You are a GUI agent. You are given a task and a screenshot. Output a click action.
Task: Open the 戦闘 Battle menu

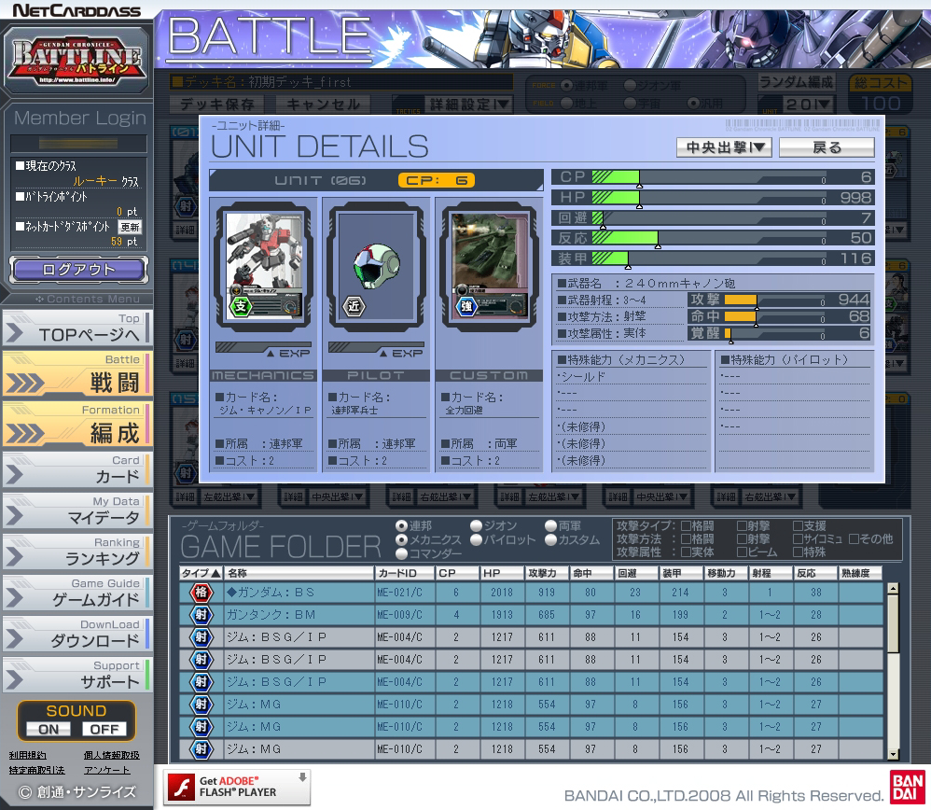(77, 374)
